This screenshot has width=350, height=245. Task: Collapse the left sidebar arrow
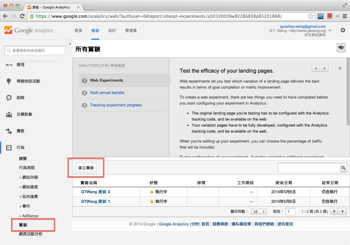(x=70, y=44)
